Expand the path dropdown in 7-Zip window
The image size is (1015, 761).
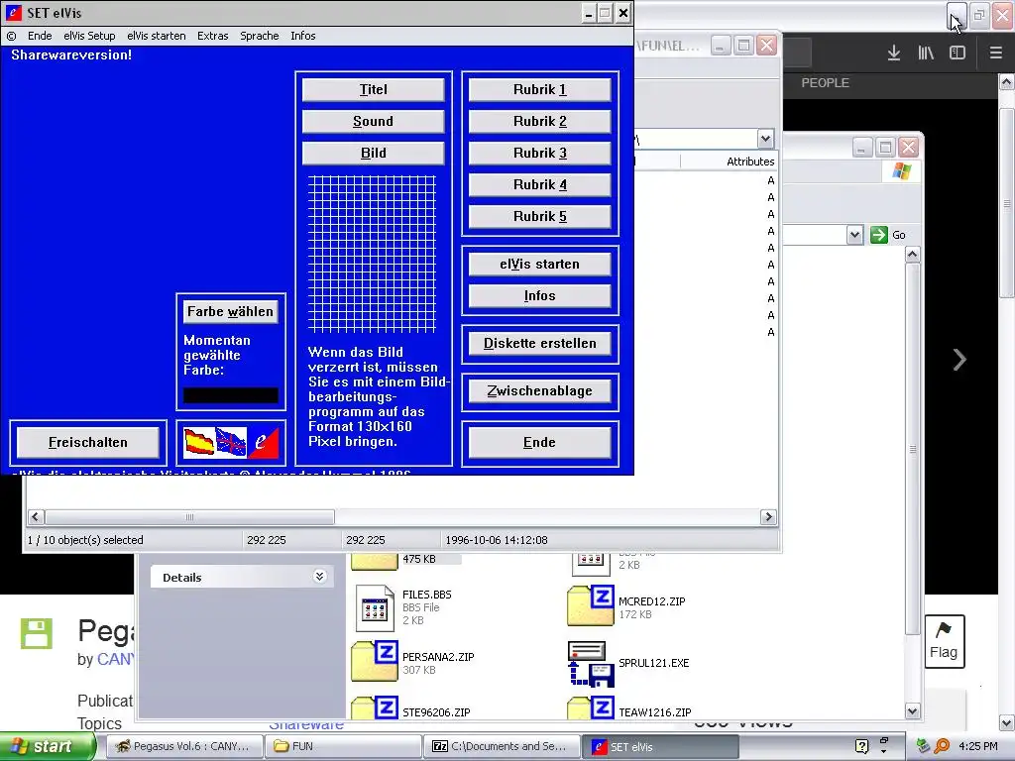coord(765,139)
